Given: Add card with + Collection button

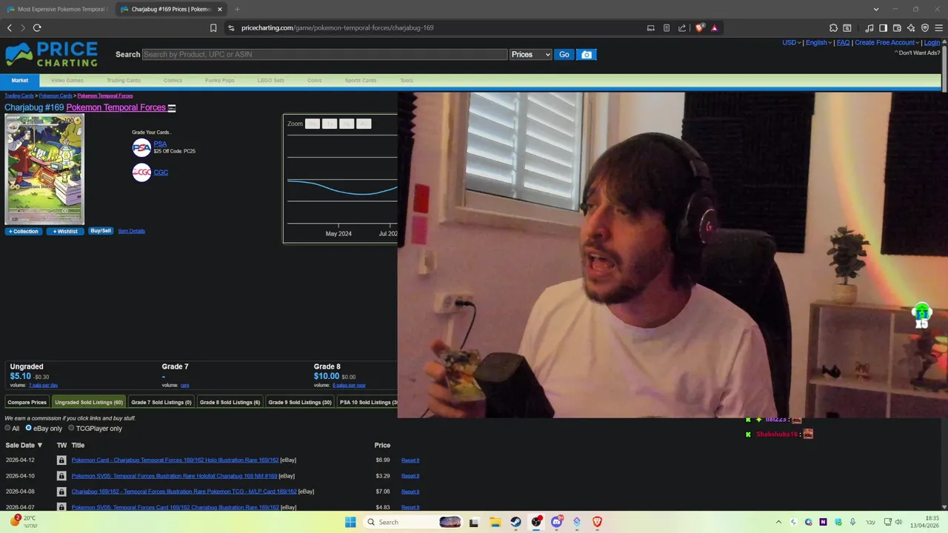Looking at the screenshot, I should pyautogui.click(x=23, y=231).
